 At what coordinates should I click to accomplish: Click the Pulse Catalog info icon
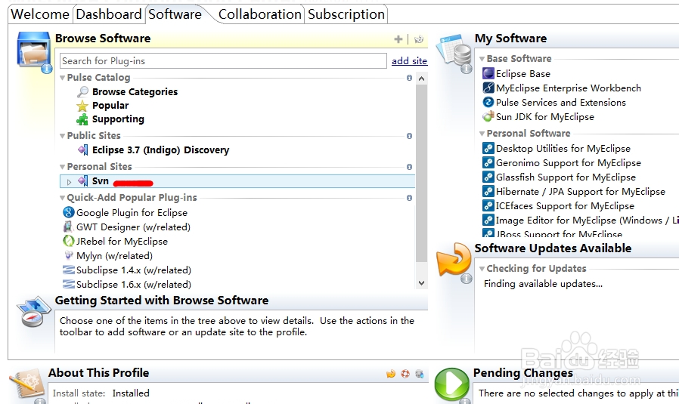pos(409,78)
